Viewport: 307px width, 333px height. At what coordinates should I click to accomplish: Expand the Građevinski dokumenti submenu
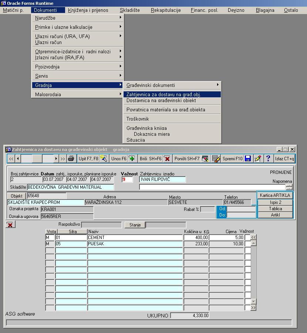(172, 85)
